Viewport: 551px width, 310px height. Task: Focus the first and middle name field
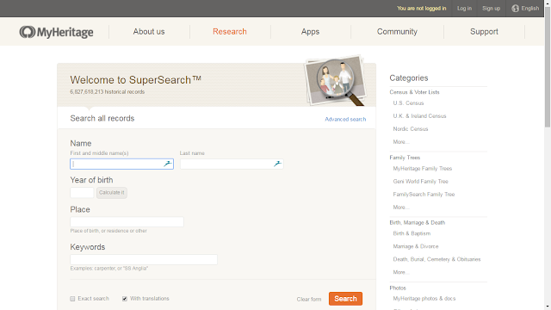[121, 164]
